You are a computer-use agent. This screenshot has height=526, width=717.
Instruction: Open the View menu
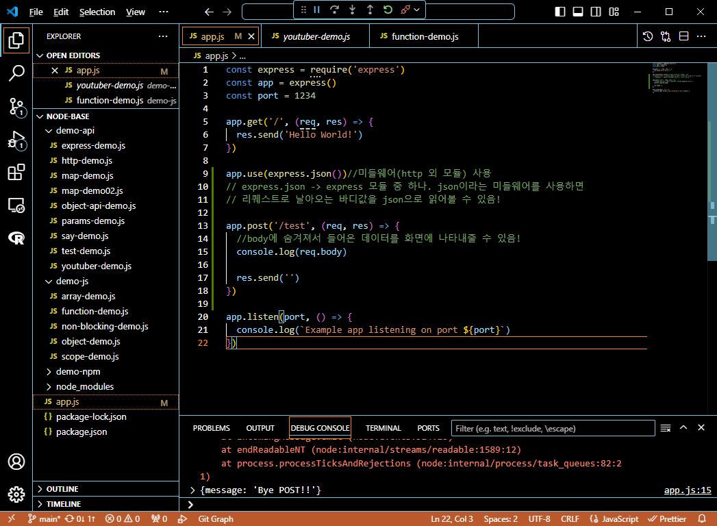(136, 12)
